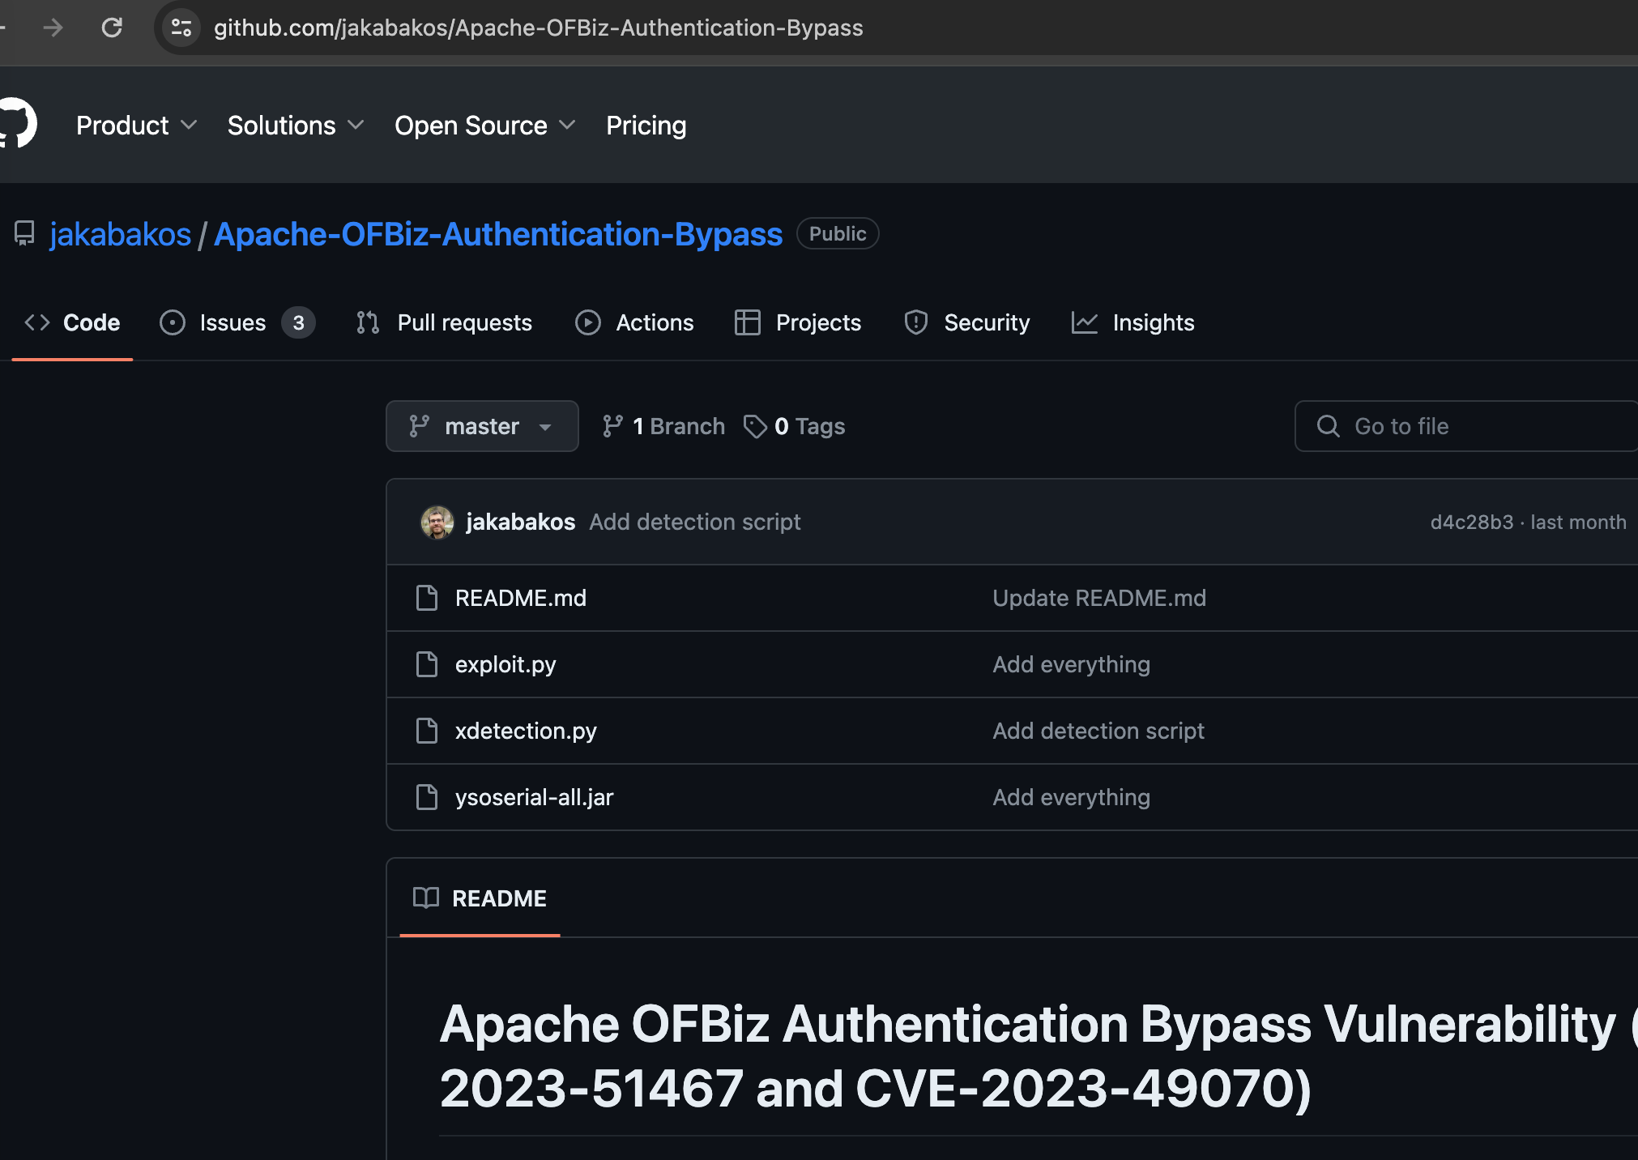Click the Issues count badge 3
This screenshot has height=1160, width=1638.
pos(298,322)
